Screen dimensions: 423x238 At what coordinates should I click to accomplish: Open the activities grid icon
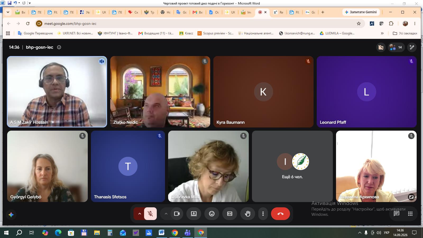[x=410, y=214]
